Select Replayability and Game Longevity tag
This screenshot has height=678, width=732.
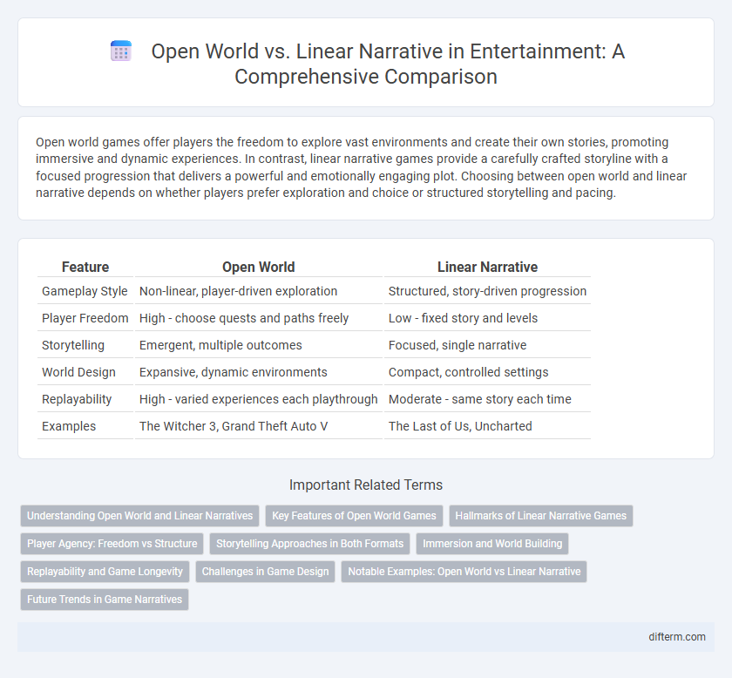coord(105,572)
